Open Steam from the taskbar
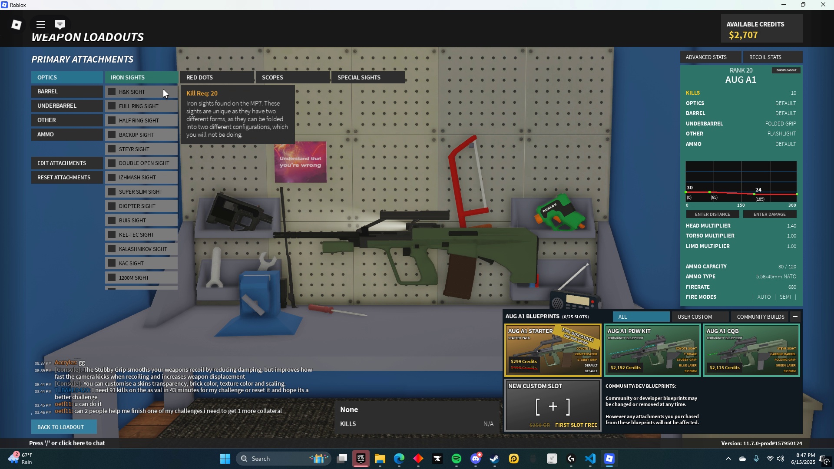This screenshot has width=834, height=469. click(495, 459)
